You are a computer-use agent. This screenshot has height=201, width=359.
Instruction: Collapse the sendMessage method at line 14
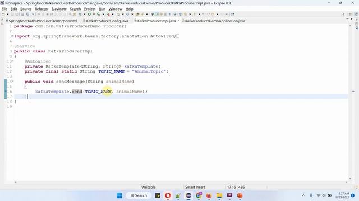pos(12,81)
